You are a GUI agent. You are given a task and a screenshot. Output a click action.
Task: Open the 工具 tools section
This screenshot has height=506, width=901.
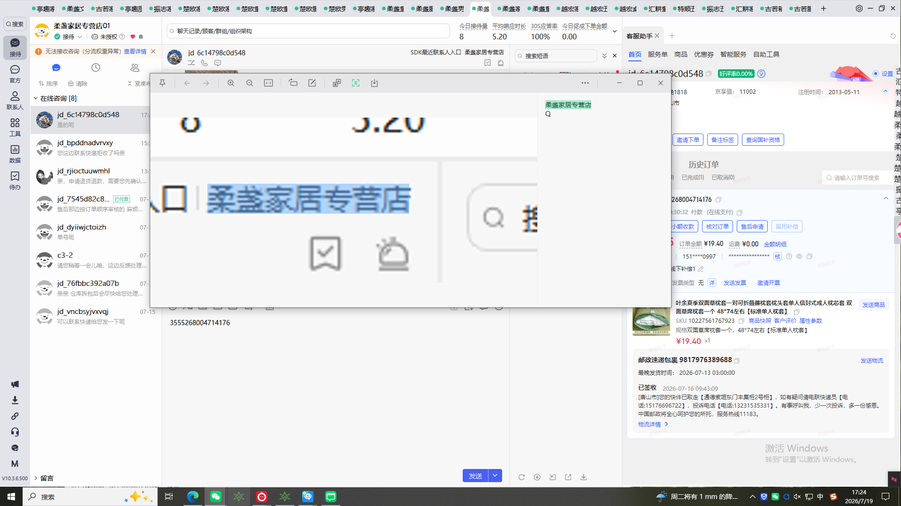click(15, 127)
